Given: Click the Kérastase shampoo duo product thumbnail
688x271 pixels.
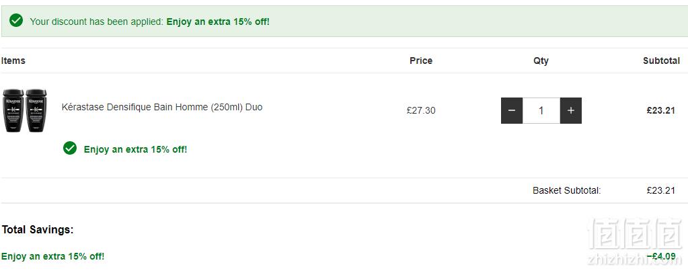Looking at the screenshot, I should tap(25, 110).
